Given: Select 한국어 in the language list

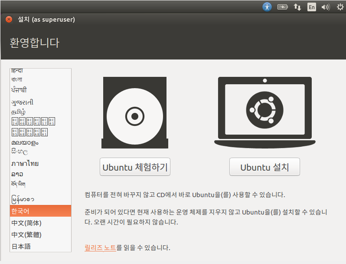Looking at the screenshot, I should pos(41,211).
